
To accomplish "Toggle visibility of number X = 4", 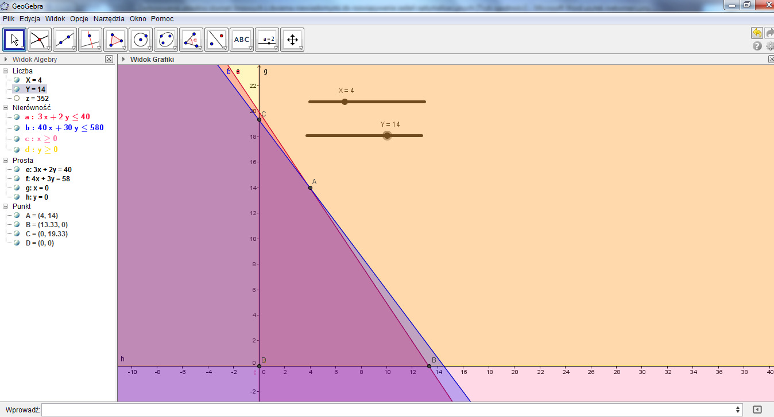I will click(17, 80).
